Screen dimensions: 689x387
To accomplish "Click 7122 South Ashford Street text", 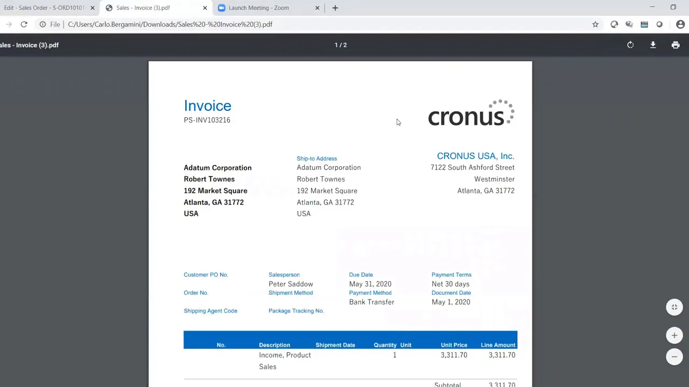I will (473, 168).
